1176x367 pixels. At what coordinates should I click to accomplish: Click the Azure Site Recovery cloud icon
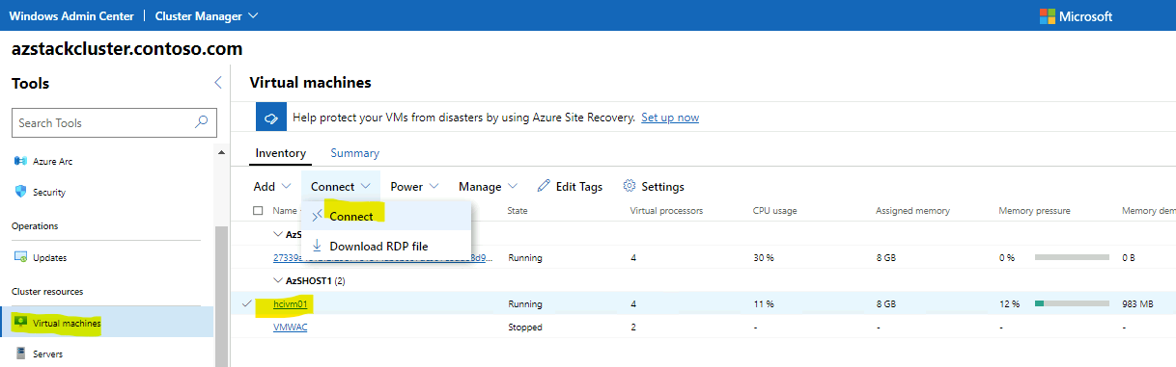tap(270, 118)
